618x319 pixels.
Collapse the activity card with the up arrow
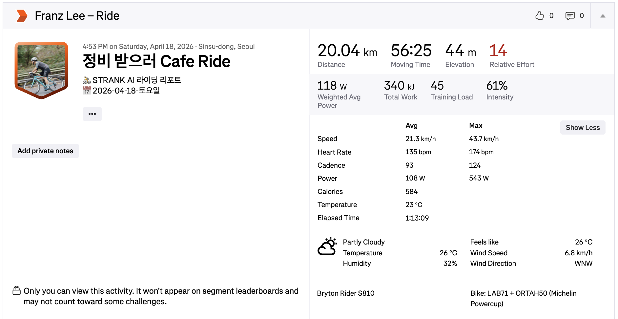point(603,16)
